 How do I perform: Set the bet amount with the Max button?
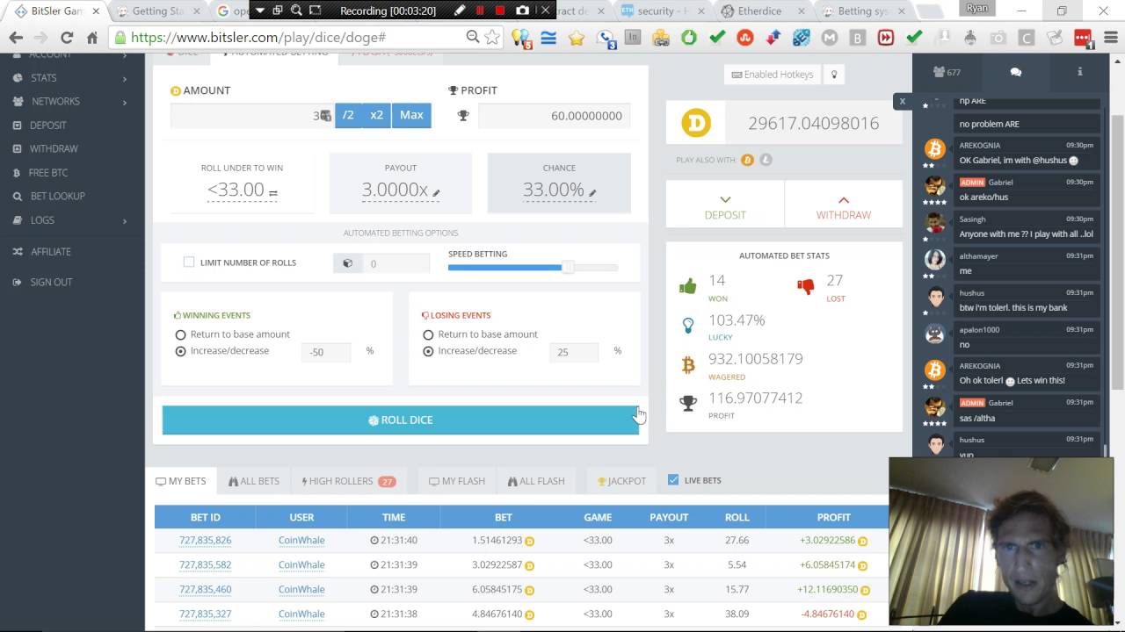tap(411, 115)
